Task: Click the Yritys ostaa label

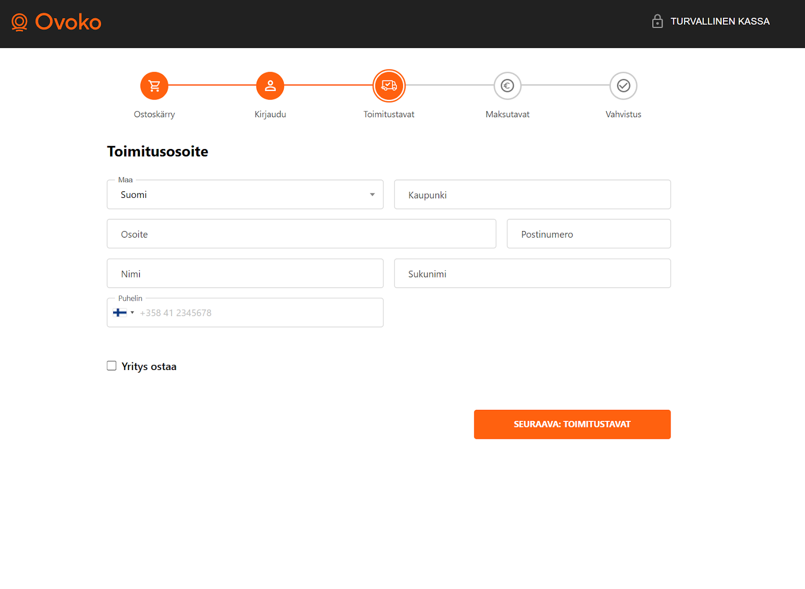Action: pos(149,366)
